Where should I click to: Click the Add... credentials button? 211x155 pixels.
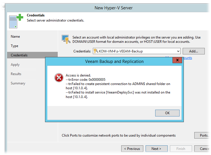194,51
